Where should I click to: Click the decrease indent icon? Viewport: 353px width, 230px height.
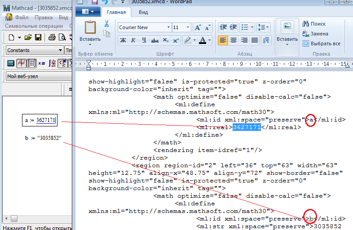click(223, 27)
